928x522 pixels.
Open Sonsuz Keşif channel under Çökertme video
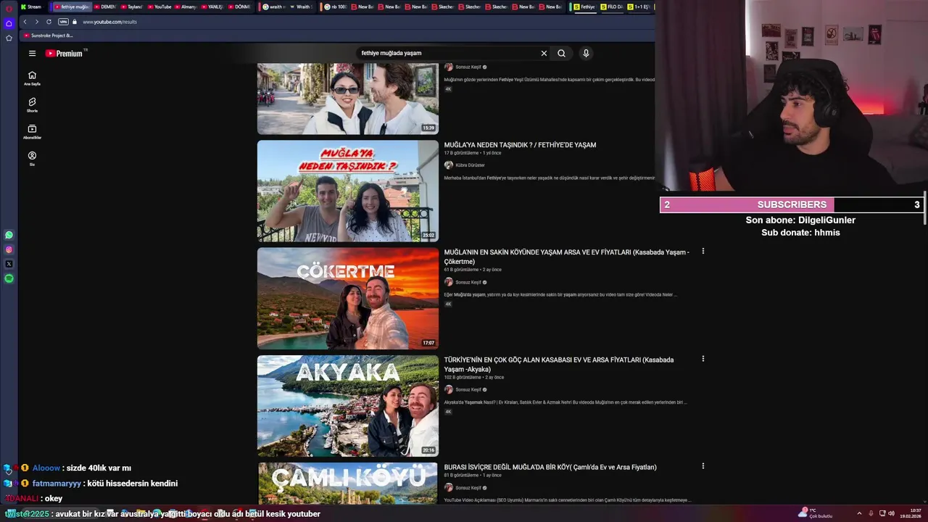pos(468,282)
